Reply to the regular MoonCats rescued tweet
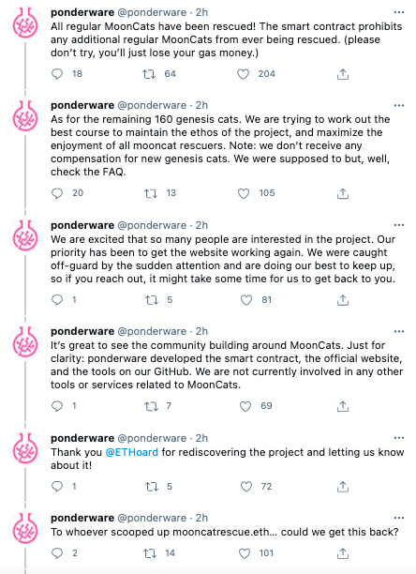 click(x=57, y=74)
